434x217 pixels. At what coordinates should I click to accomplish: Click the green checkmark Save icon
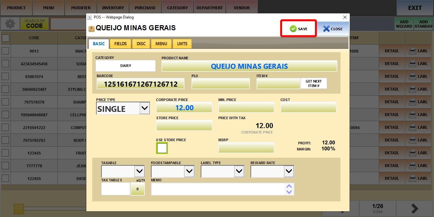pyautogui.click(x=293, y=29)
